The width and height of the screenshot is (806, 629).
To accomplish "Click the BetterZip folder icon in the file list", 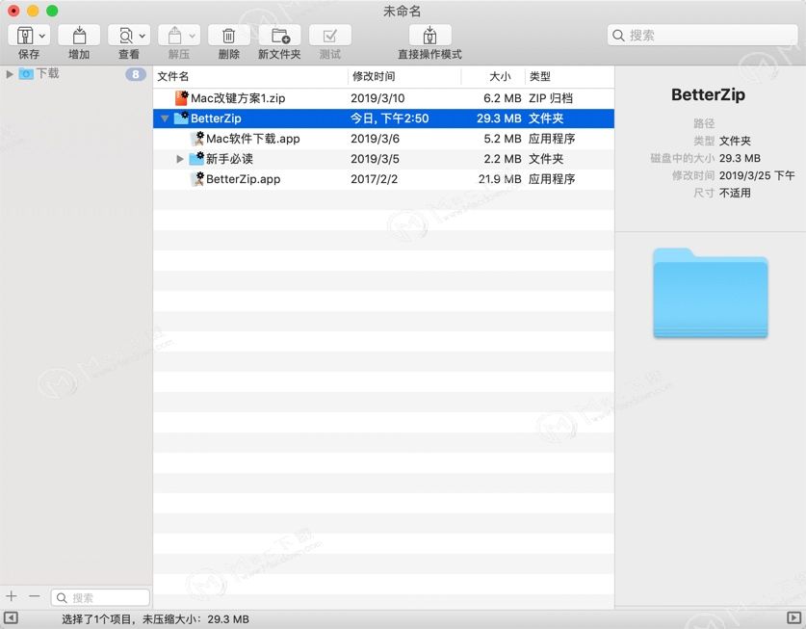I will pyautogui.click(x=181, y=118).
